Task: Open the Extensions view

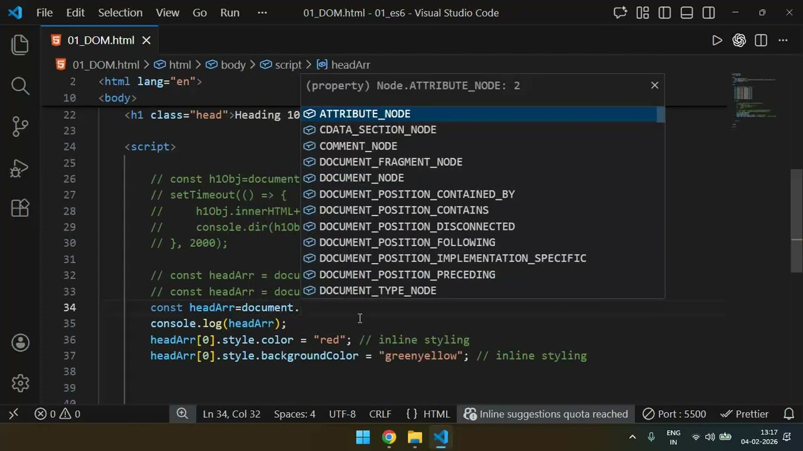Action: (x=20, y=208)
